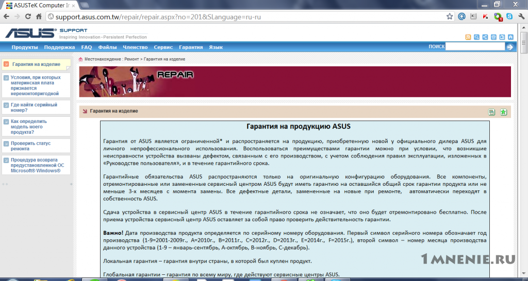Open the Сервис menu
The height and width of the screenshot is (281, 528).
[163, 47]
